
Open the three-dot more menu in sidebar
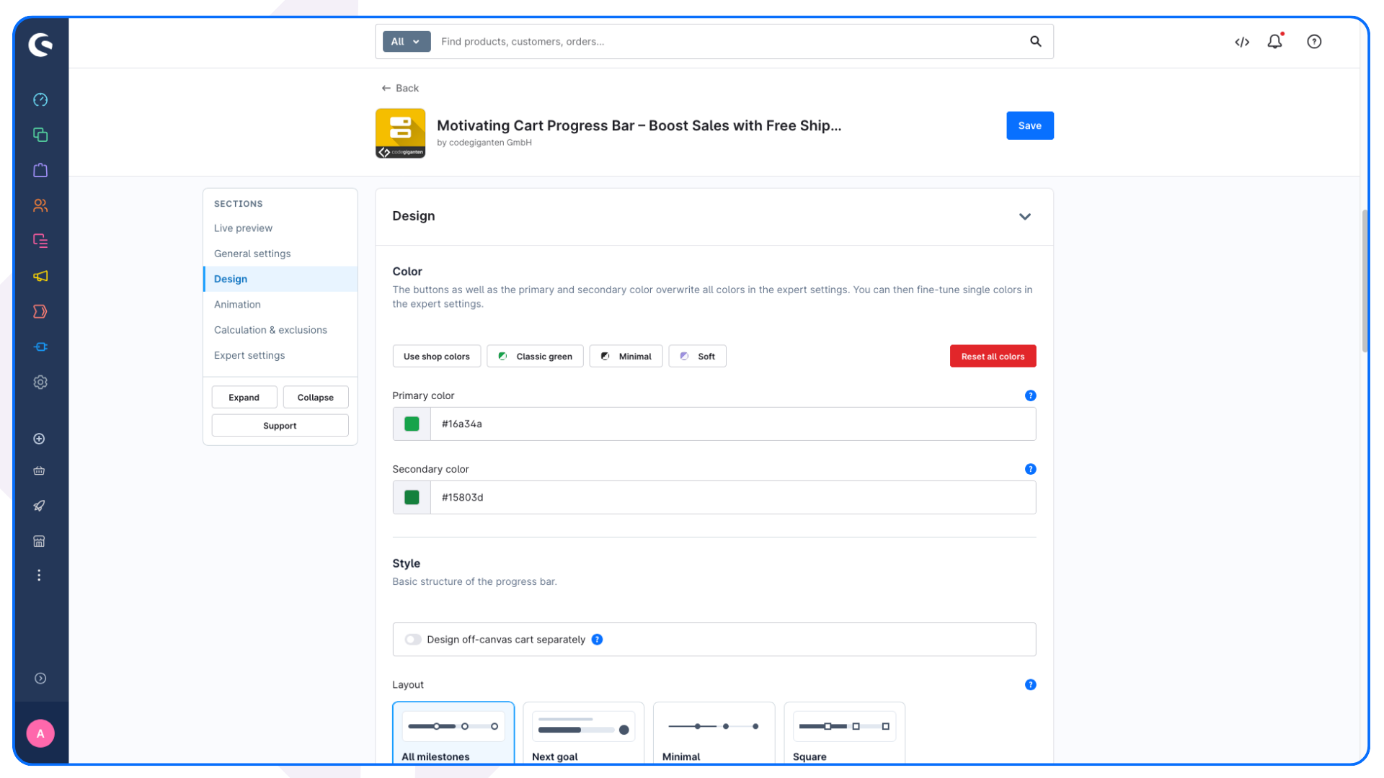[x=40, y=575]
